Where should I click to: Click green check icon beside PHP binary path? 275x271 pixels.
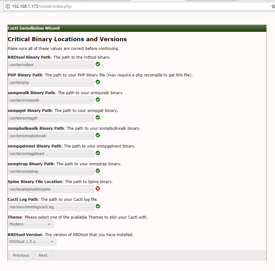tap(98, 82)
